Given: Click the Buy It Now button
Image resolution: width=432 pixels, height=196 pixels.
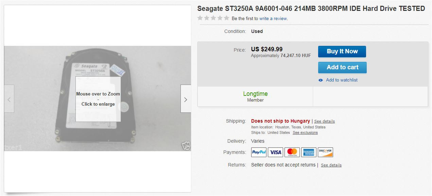Looking at the screenshot, I should (342, 52).
